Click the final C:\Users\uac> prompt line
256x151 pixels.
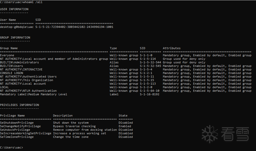click(x=12, y=147)
